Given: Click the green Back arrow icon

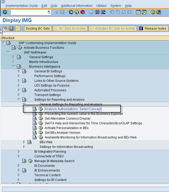Looking at the screenshot, I should pos(71,12).
